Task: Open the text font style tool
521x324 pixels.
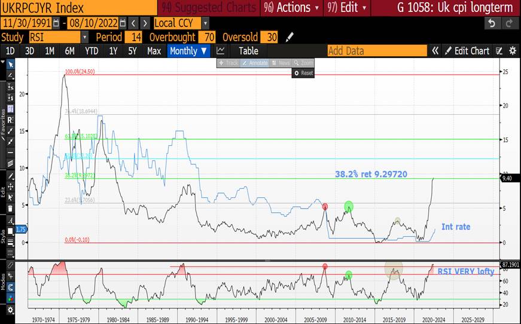Action: pyautogui.click(x=10, y=220)
